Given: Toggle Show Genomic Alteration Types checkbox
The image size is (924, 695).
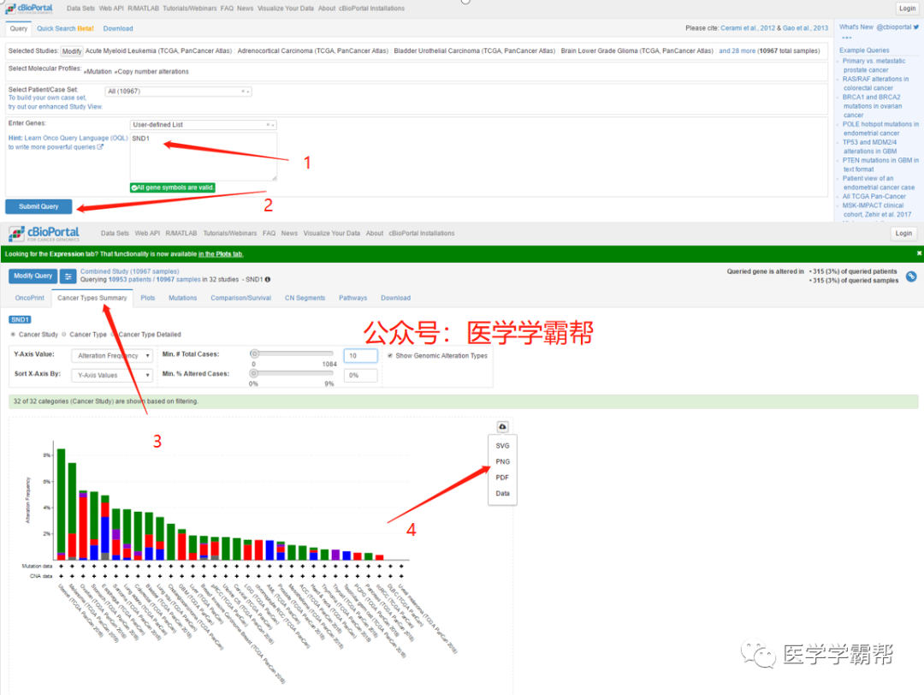Looking at the screenshot, I should 390,355.
